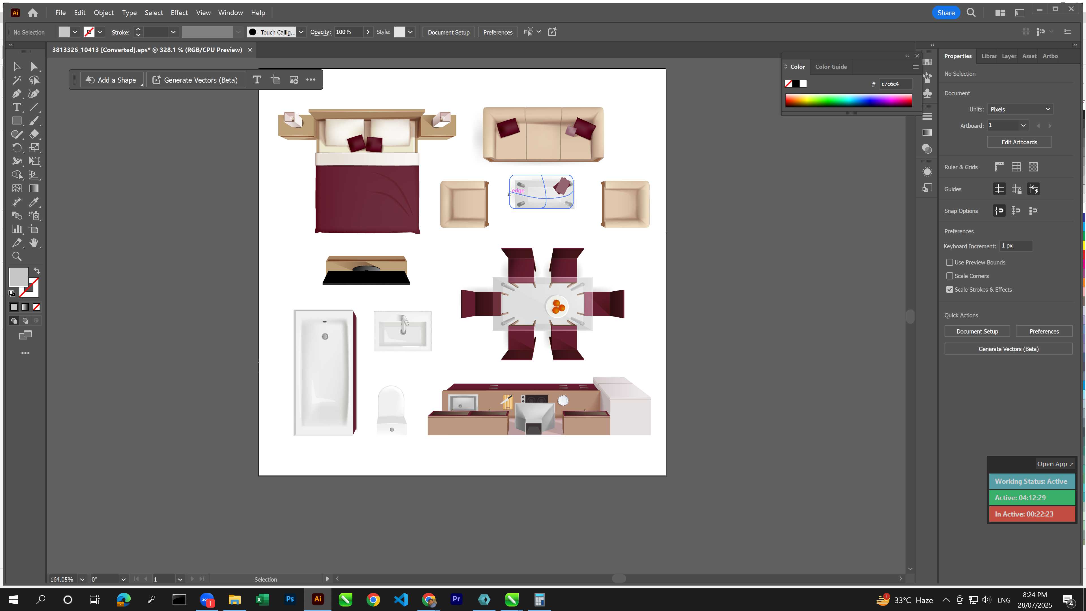This screenshot has height=611, width=1086.
Task: Click Preferences in Quick Actions
Action: click(x=1044, y=332)
